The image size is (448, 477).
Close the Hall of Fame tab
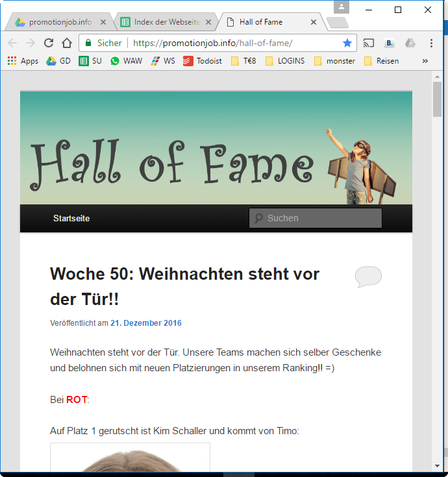314,22
